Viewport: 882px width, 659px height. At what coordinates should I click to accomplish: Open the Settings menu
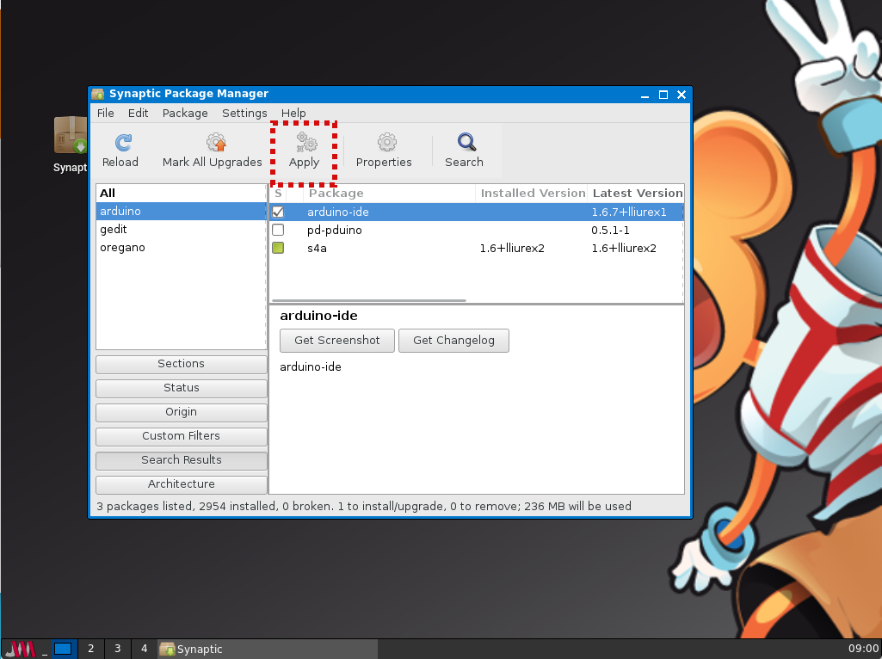(244, 113)
